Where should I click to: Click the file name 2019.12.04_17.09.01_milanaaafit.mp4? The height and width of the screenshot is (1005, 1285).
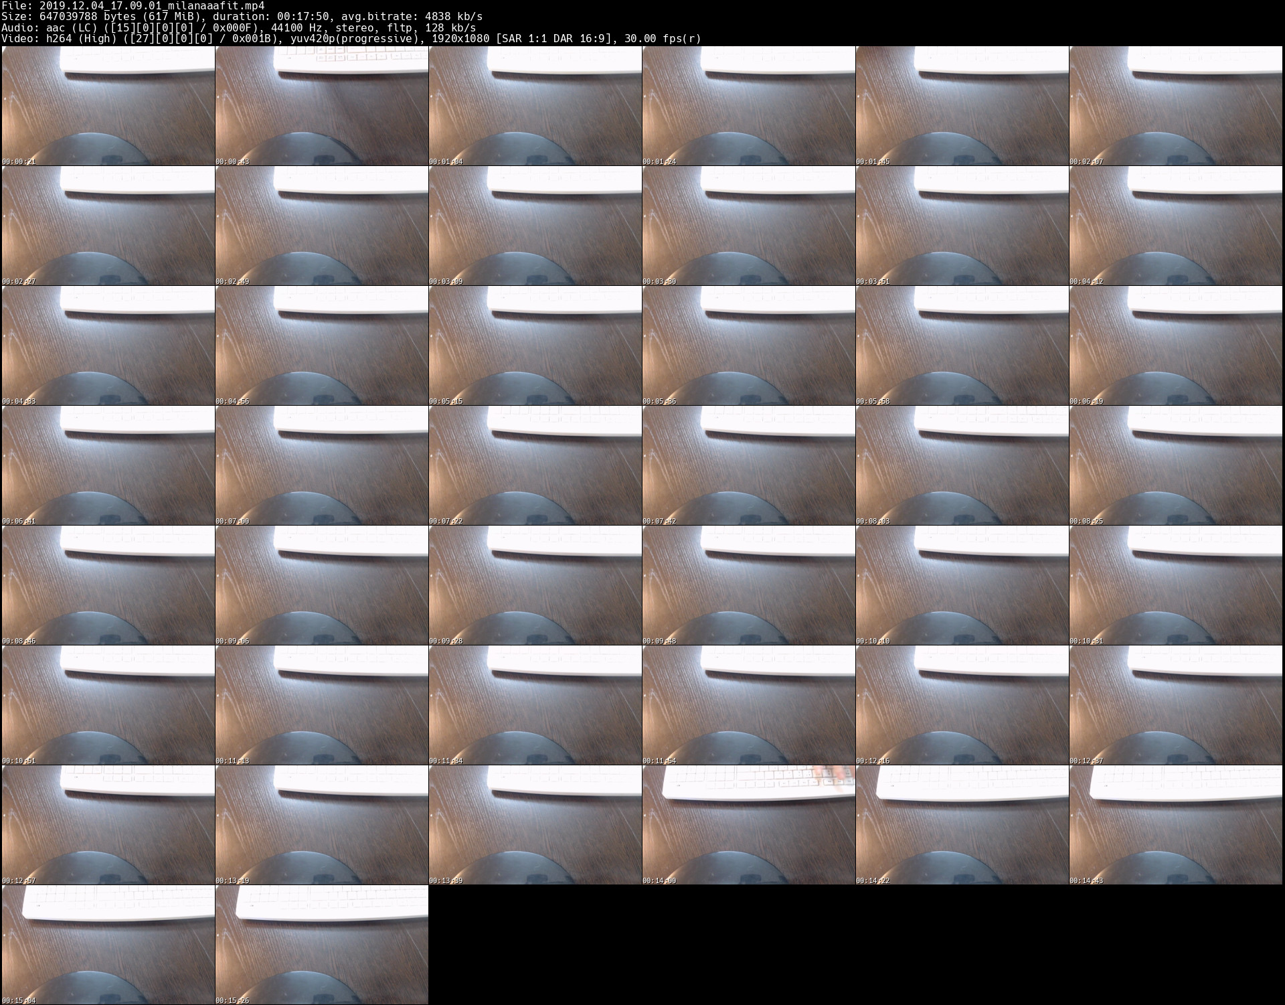[152, 6]
